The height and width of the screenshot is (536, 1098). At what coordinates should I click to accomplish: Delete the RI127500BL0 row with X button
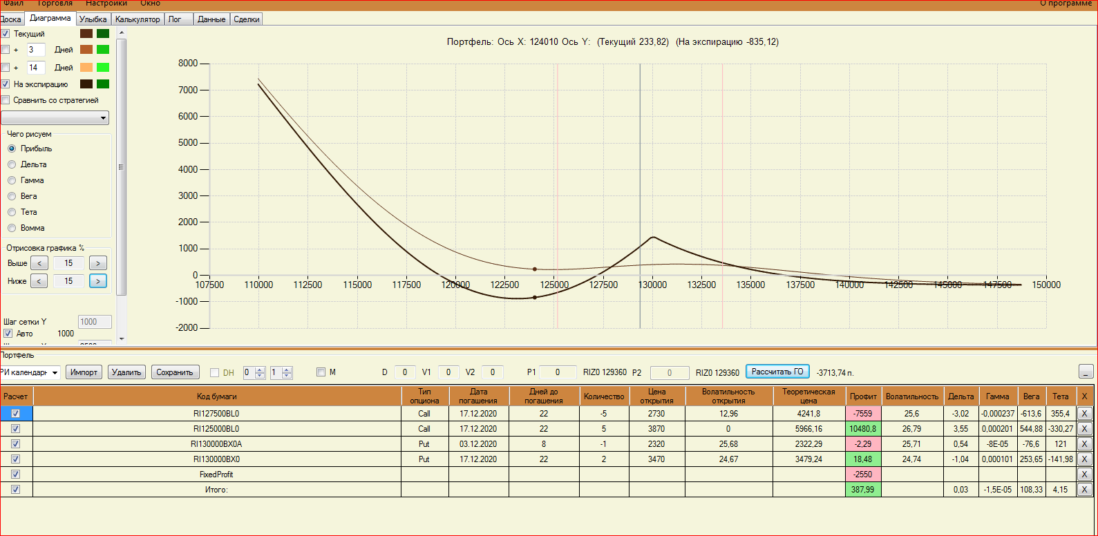click(x=1085, y=414)
